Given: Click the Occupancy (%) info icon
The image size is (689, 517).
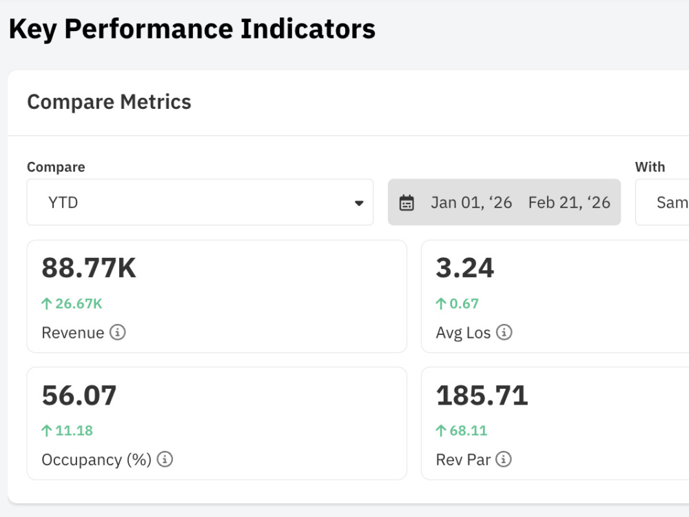Looking at the screenshot, I should coord(165,459).
